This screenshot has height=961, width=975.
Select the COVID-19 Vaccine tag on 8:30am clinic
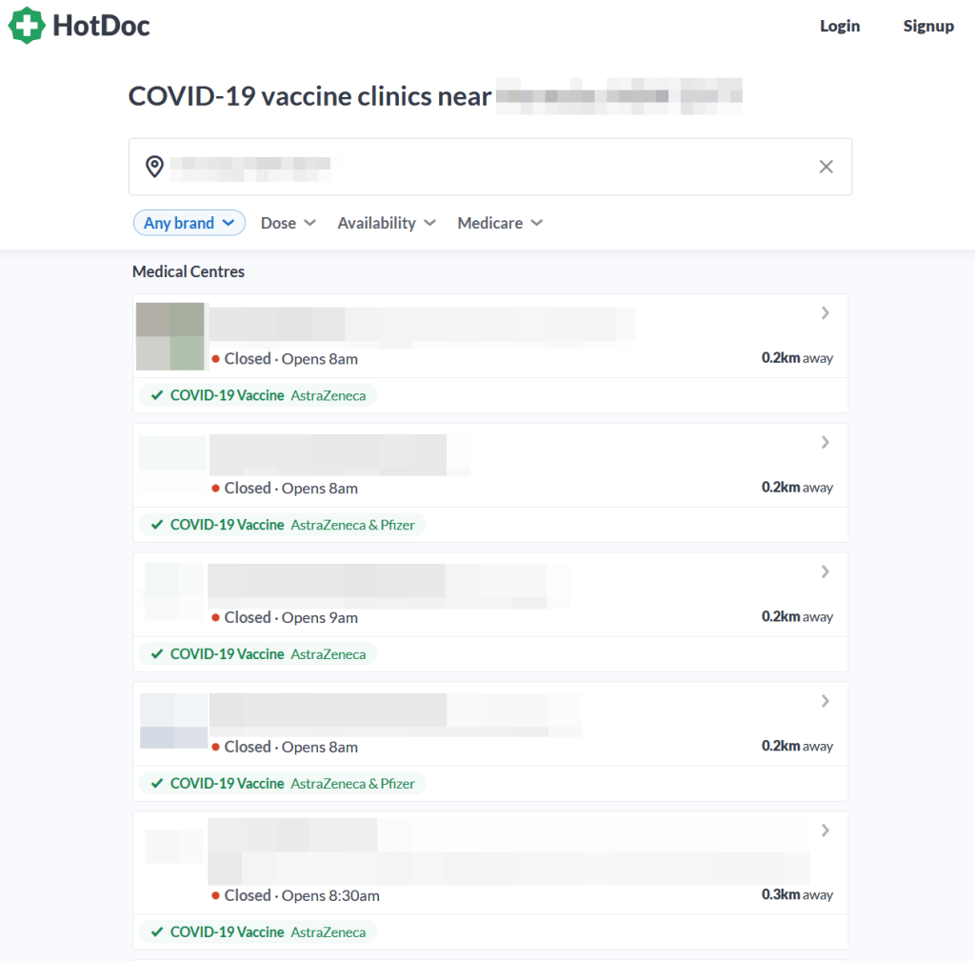(x=227, y=932)
